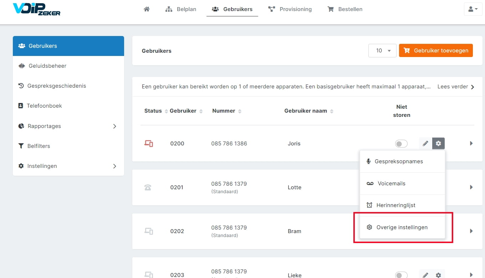The width and height of the screenshot is (485, 278).
Task: Click user name Bram
Action: click(295, 231)
